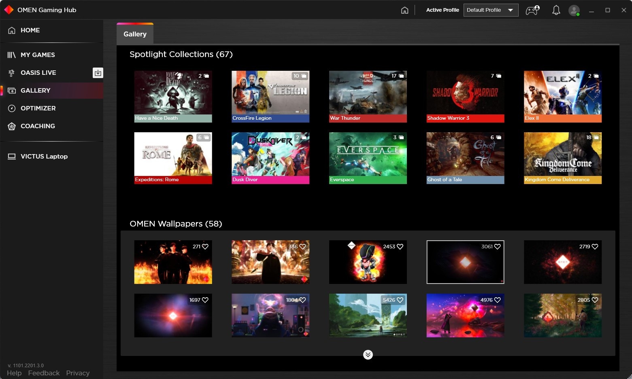This screenshot has height=379, width=632.
Task: Select VICTUS Laptop in sidebar
Action: pos(44,157)
